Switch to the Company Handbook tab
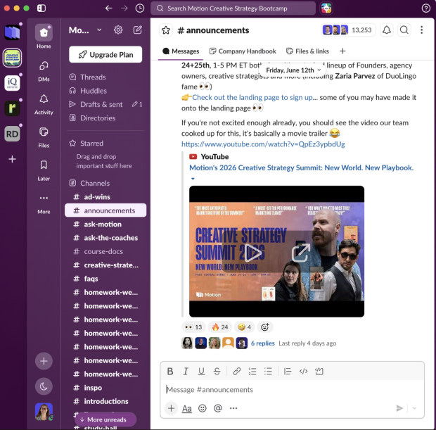 pos(243,51)
